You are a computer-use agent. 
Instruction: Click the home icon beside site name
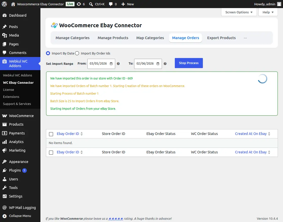click(x=13, y=4)
